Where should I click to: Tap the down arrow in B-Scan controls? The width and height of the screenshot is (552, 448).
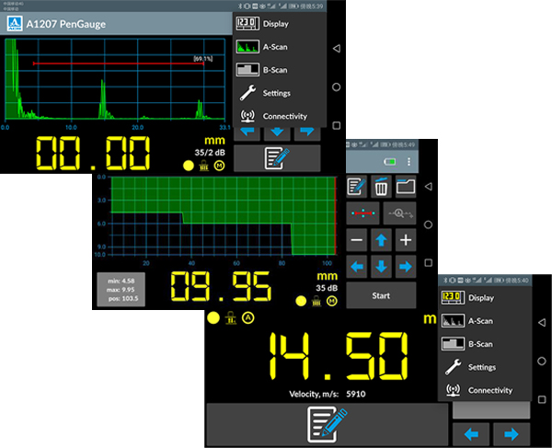[381, 267]
